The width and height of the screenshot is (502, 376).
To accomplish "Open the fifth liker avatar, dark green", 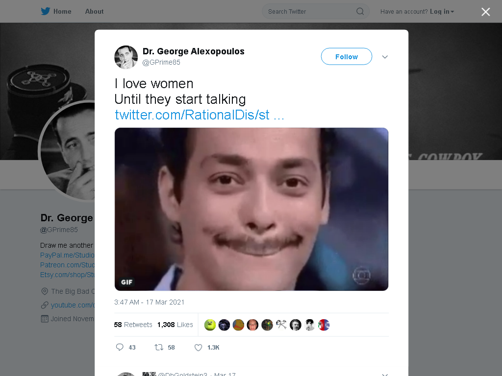I will point(267,325).
